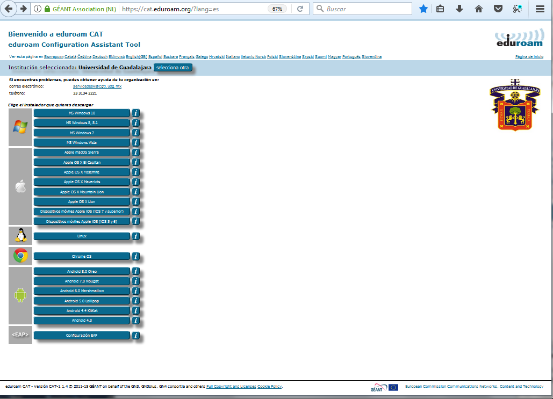This screenshot has height=399, width=553.
Task: Switch page language to Français
Action: click(x=186, y=57)
